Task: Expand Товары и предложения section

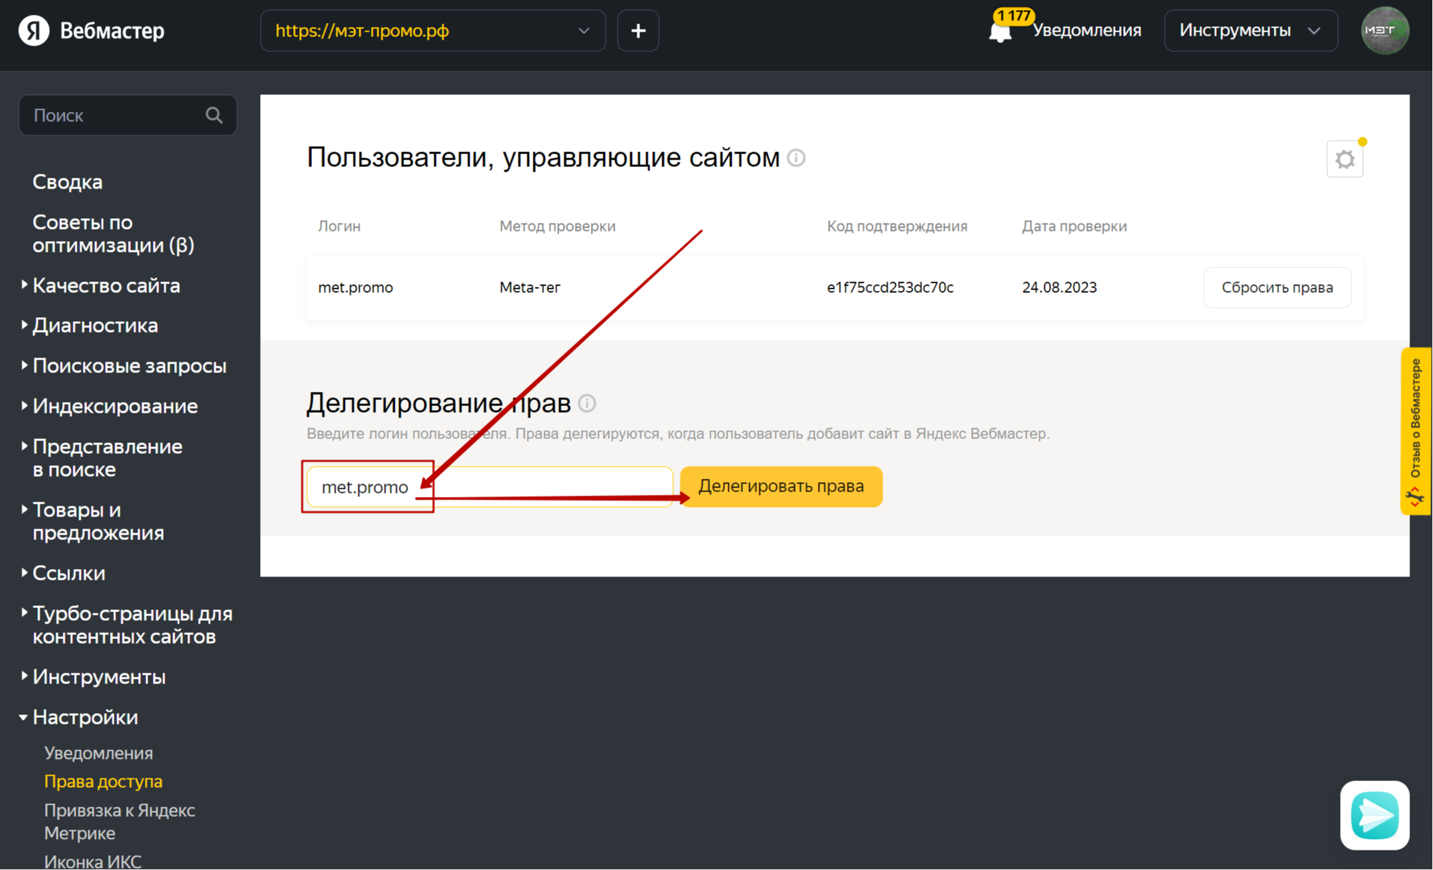Action: click(98, 521)
